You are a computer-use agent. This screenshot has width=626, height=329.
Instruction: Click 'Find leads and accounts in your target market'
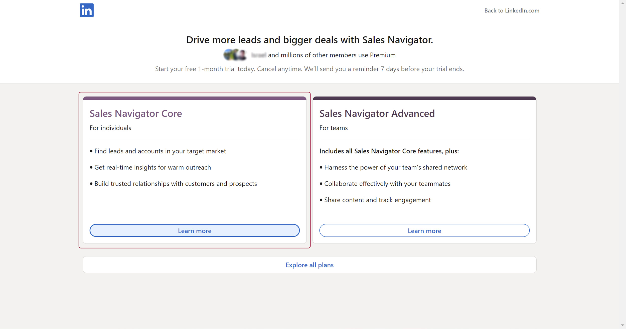(x=160, y=151)
